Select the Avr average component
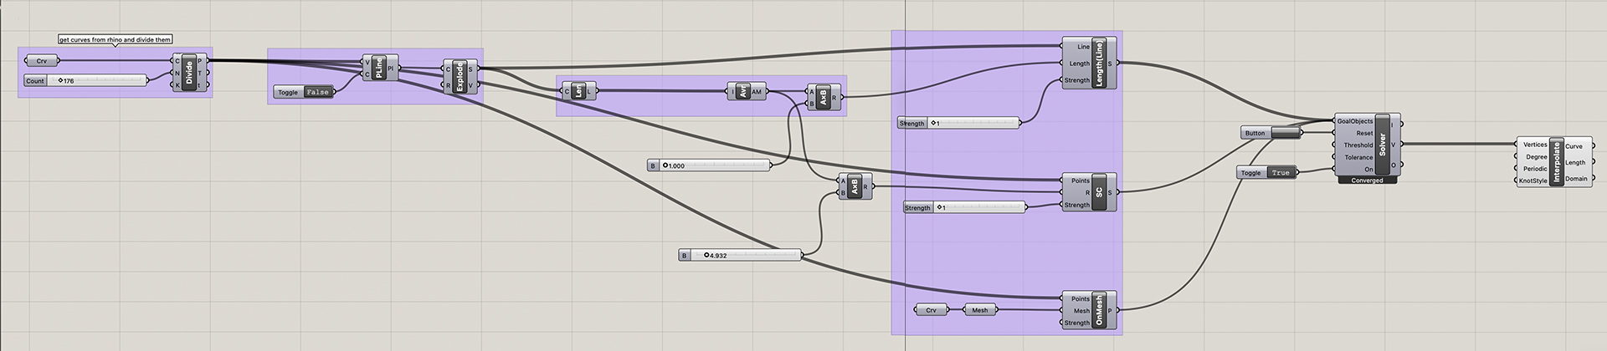 coord(744,92)
